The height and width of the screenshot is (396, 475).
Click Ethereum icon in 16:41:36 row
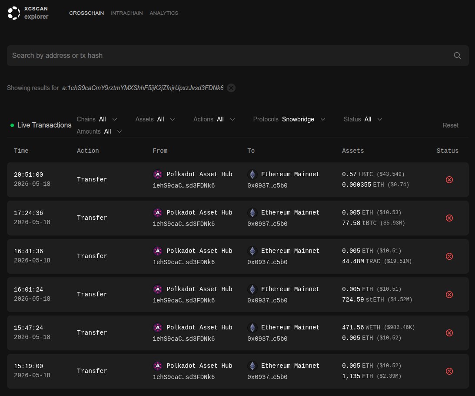(x=252, y=251)
